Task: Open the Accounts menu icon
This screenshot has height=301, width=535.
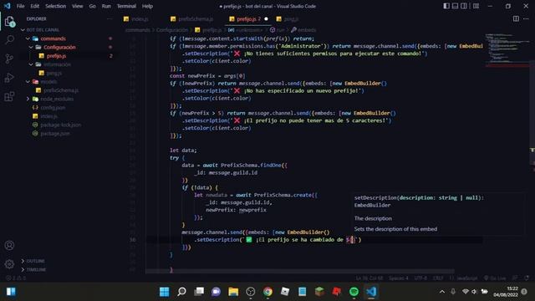Action: [x=9, y=245]
